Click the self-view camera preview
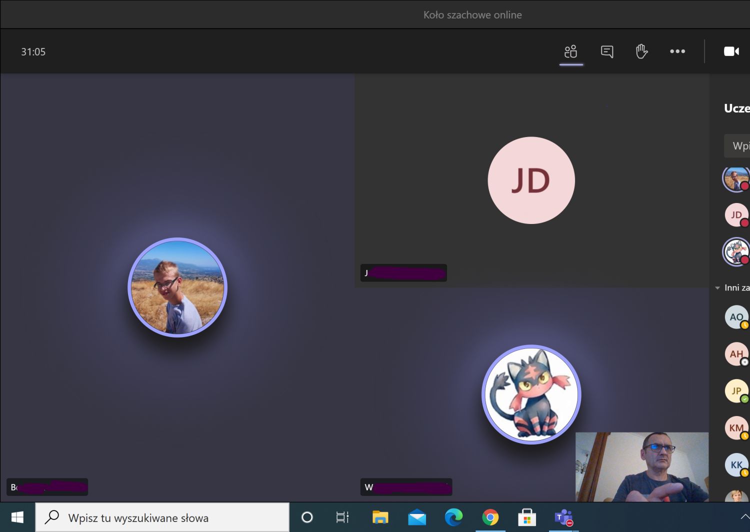750x532 pixels. pos(641,467)
